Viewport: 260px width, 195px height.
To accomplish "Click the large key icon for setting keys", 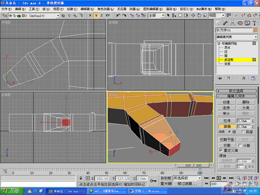I will (153, 181).
